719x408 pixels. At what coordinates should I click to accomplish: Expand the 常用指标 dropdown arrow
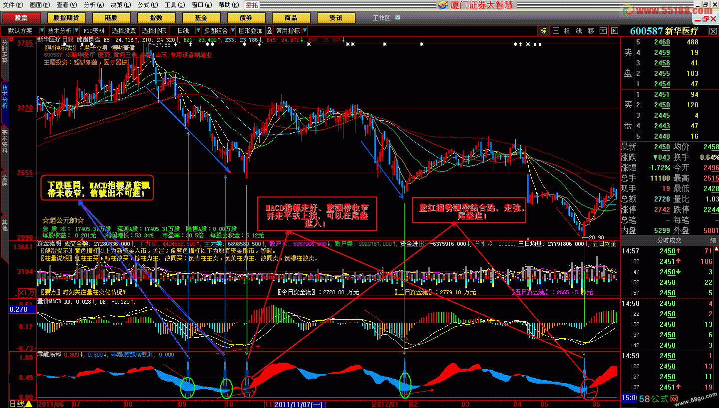coord(304,31)
